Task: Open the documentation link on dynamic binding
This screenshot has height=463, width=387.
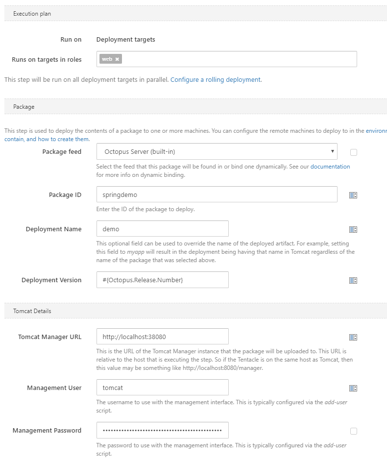Action: click(x=330, y=167)
